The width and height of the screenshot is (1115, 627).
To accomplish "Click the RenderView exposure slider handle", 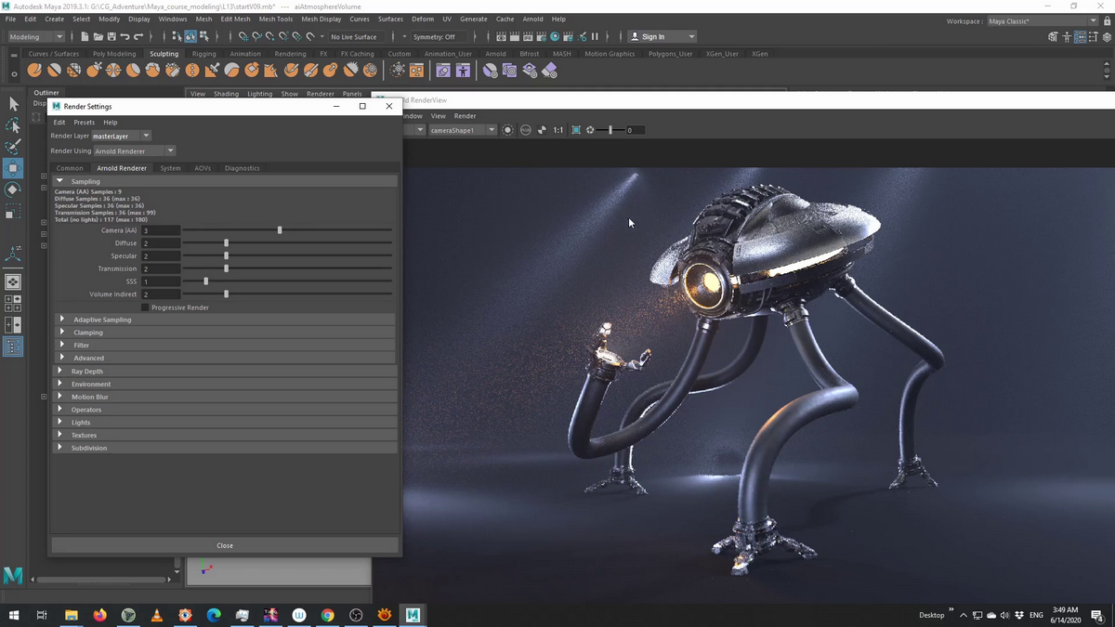I will click(610, 130).
